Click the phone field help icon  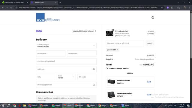(94, 85)
